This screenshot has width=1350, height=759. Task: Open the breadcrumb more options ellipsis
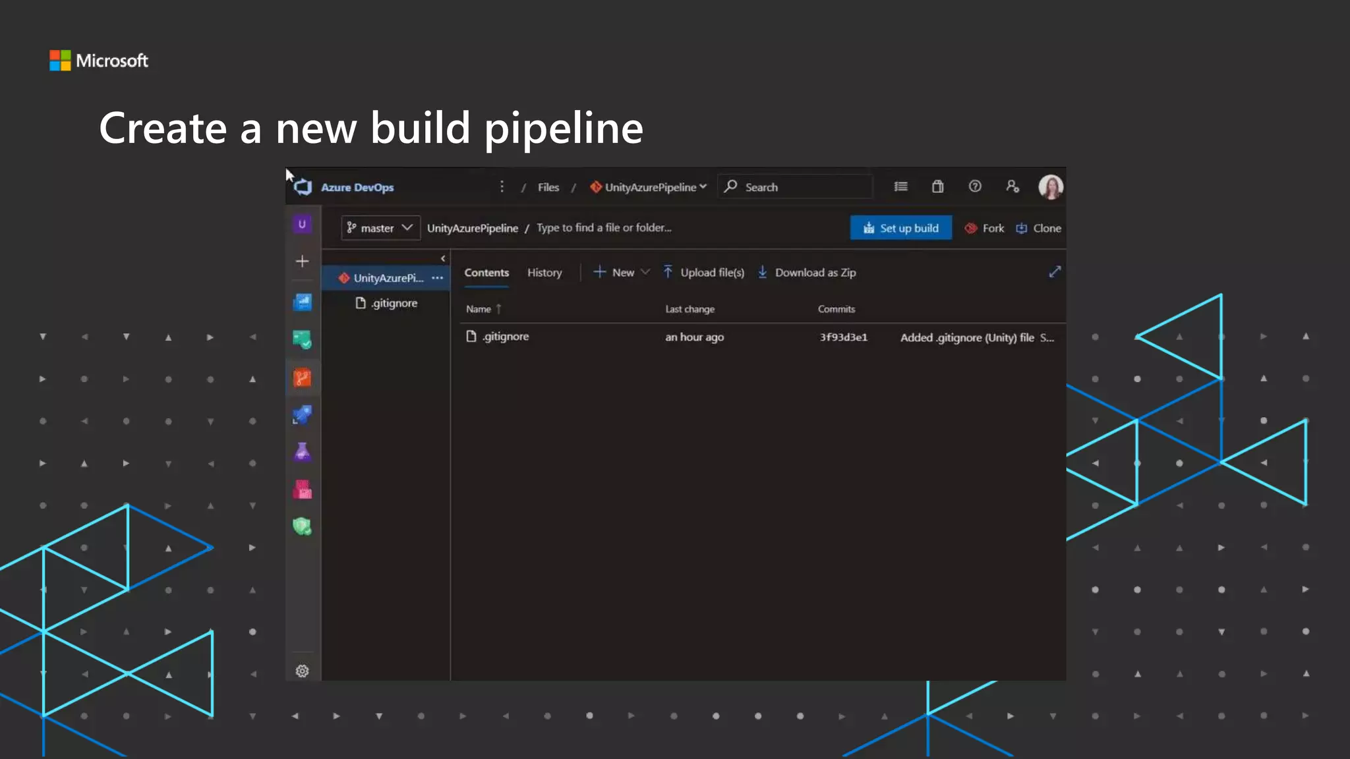coord(502,187)
